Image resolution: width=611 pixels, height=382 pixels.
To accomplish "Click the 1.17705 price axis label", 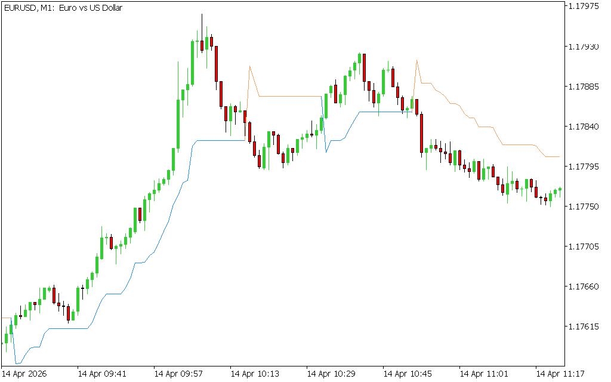I will click(x=584, y=247).
